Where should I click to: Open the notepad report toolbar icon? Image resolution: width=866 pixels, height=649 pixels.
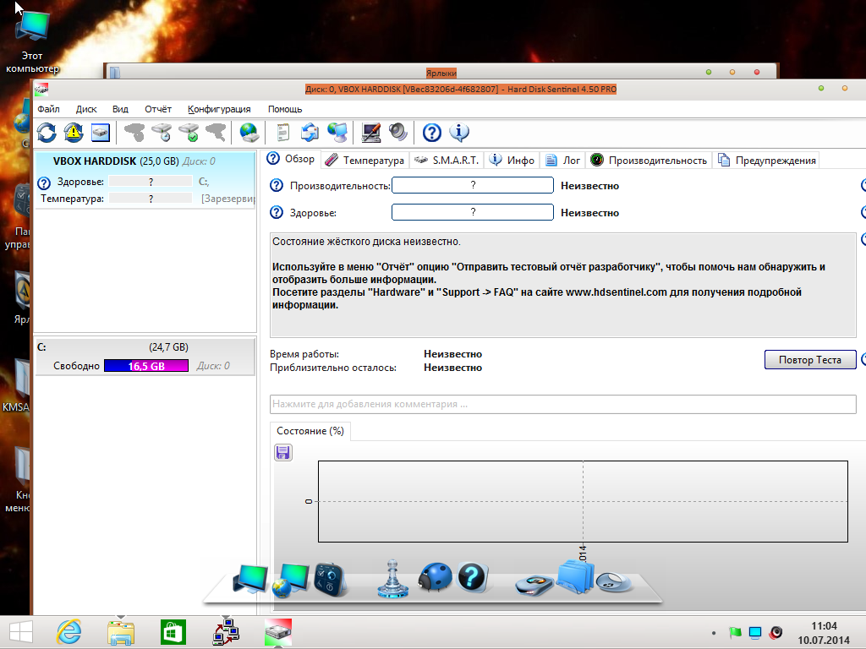(x=282, y=133)
